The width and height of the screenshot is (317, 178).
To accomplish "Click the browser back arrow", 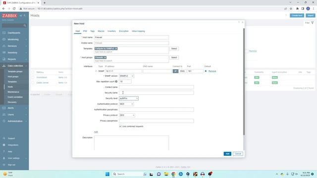I will click(3, 9).
